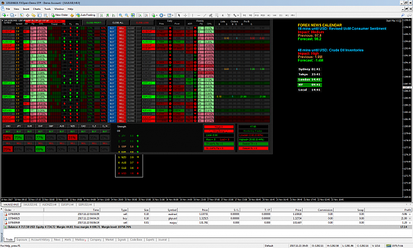The width and height of the screenshot is (413, 248).
Task: Click the green 76% JPY strength box
Action: pyautogui.click(x=19, y=137)
